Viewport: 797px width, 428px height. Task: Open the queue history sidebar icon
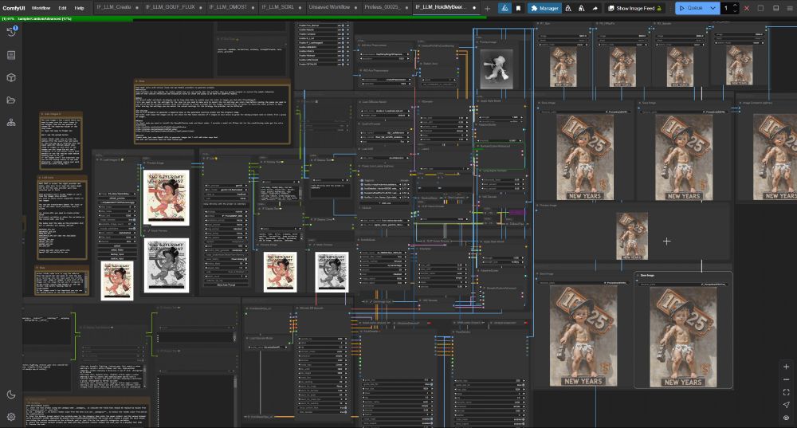tap(11, 32)
